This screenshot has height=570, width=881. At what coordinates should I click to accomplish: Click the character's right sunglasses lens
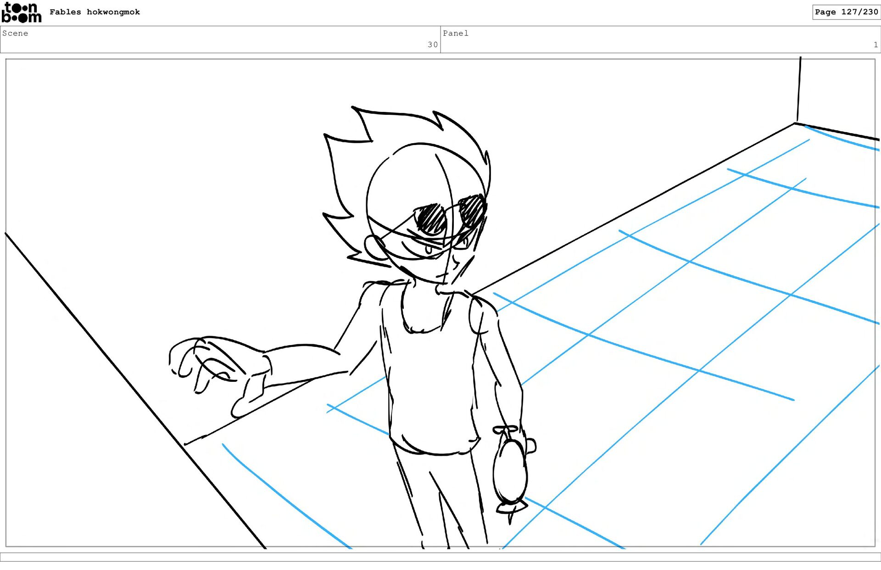[x=472, y=210]
